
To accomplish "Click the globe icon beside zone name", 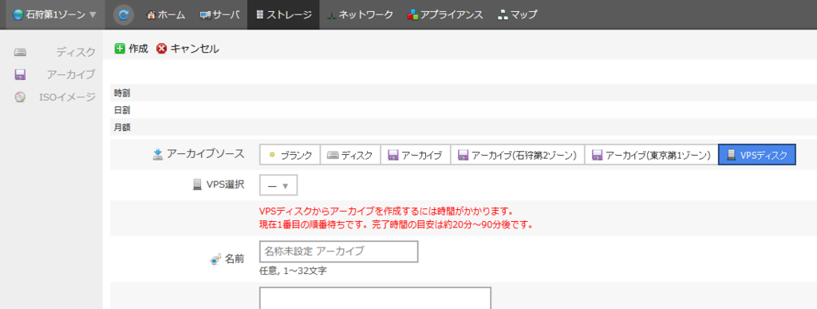I will click(x=18, y=14).
